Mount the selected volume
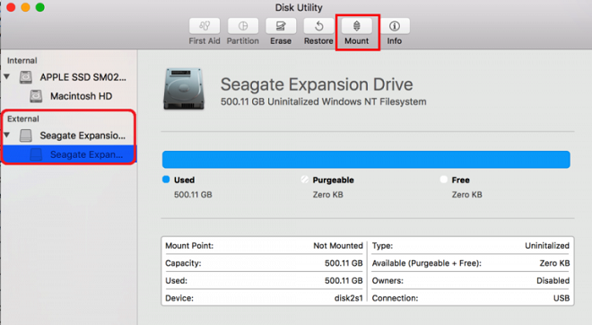Screen dimensions: 592x325 [357, 26]
